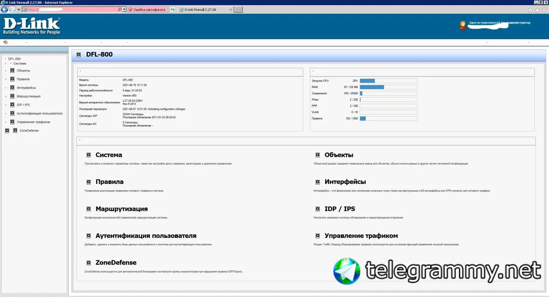Click system time value '2021-09-16 13:11:39'
The height and width of the screenshot is (297, 549).
tap(135, 85)
